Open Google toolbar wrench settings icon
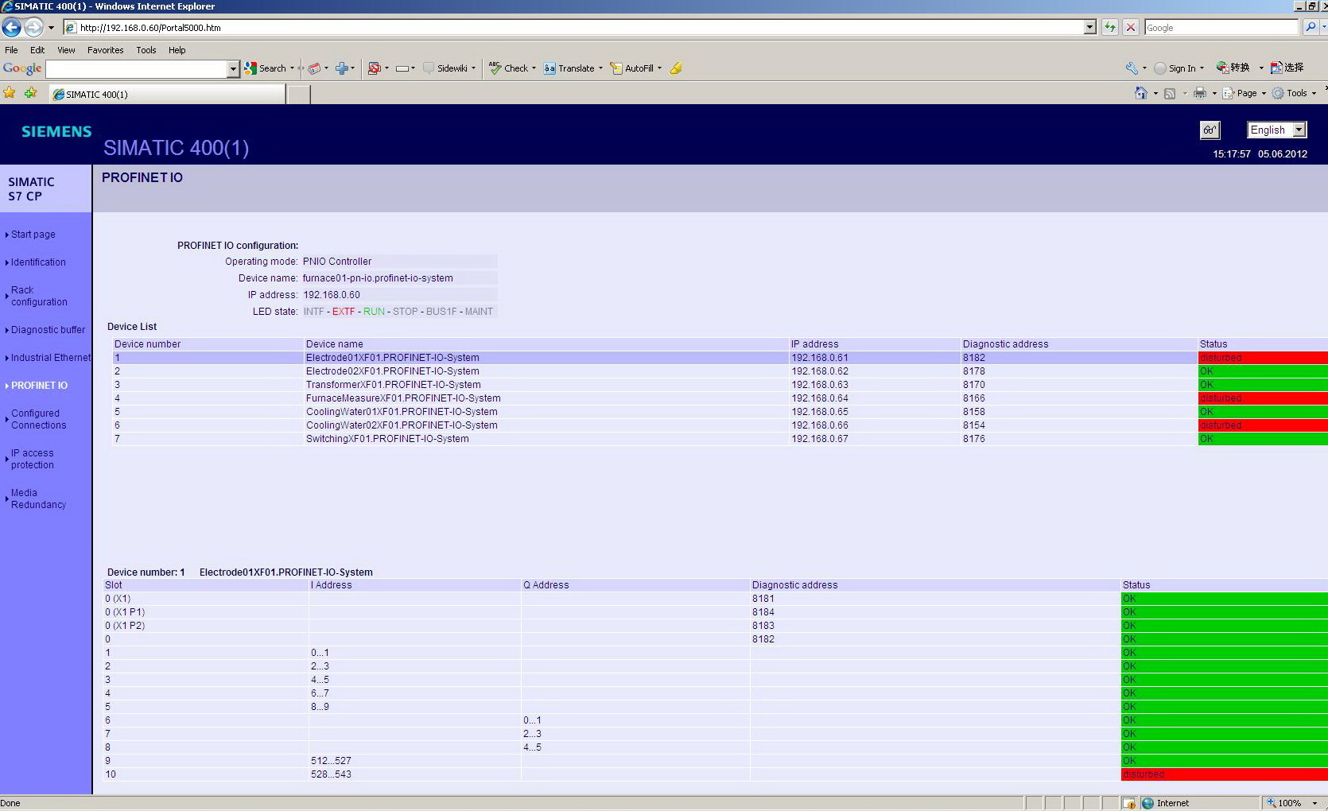 [x=1132, y=68]
